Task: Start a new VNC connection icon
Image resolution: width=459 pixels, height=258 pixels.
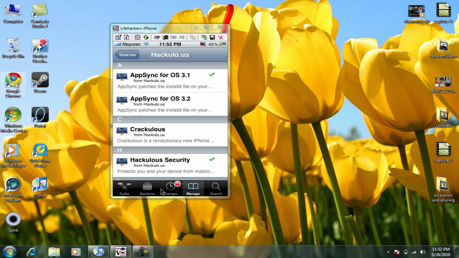Action: 204,37
